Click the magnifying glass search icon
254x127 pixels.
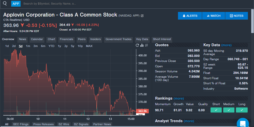pyautogui.click(x=5, y=3)
